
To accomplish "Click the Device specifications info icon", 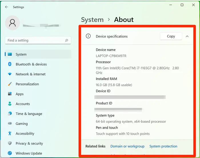I will point(88,36).
